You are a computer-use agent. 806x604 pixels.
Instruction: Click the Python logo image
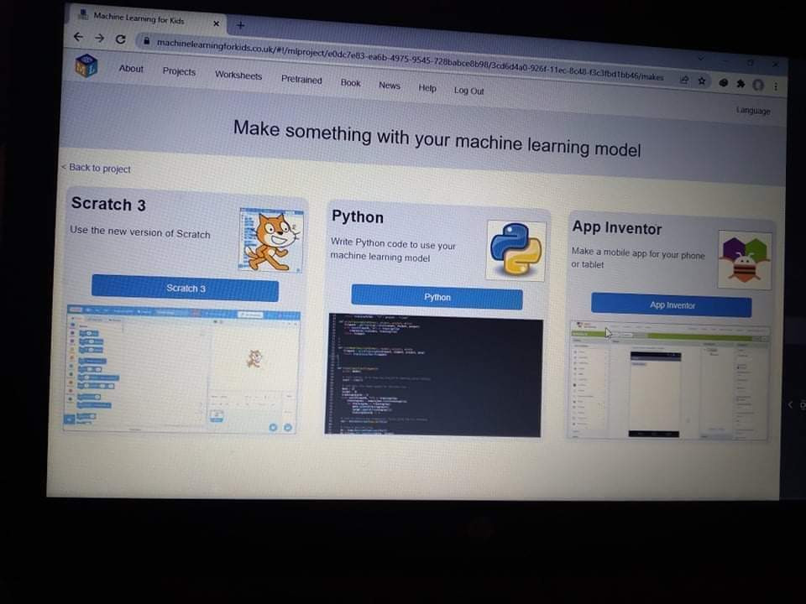pos(516,251)
